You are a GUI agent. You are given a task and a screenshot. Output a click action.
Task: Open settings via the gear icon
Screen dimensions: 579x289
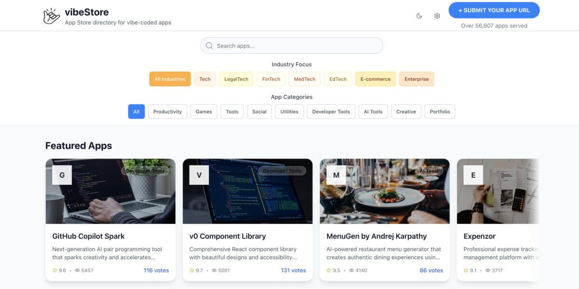tap(437, 16)
